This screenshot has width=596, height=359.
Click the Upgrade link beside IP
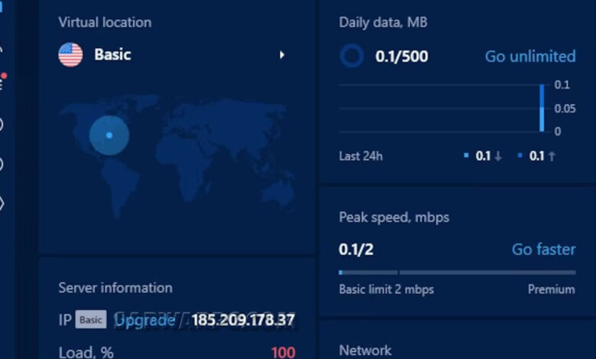pyautogui.click(x=144, y=320)
